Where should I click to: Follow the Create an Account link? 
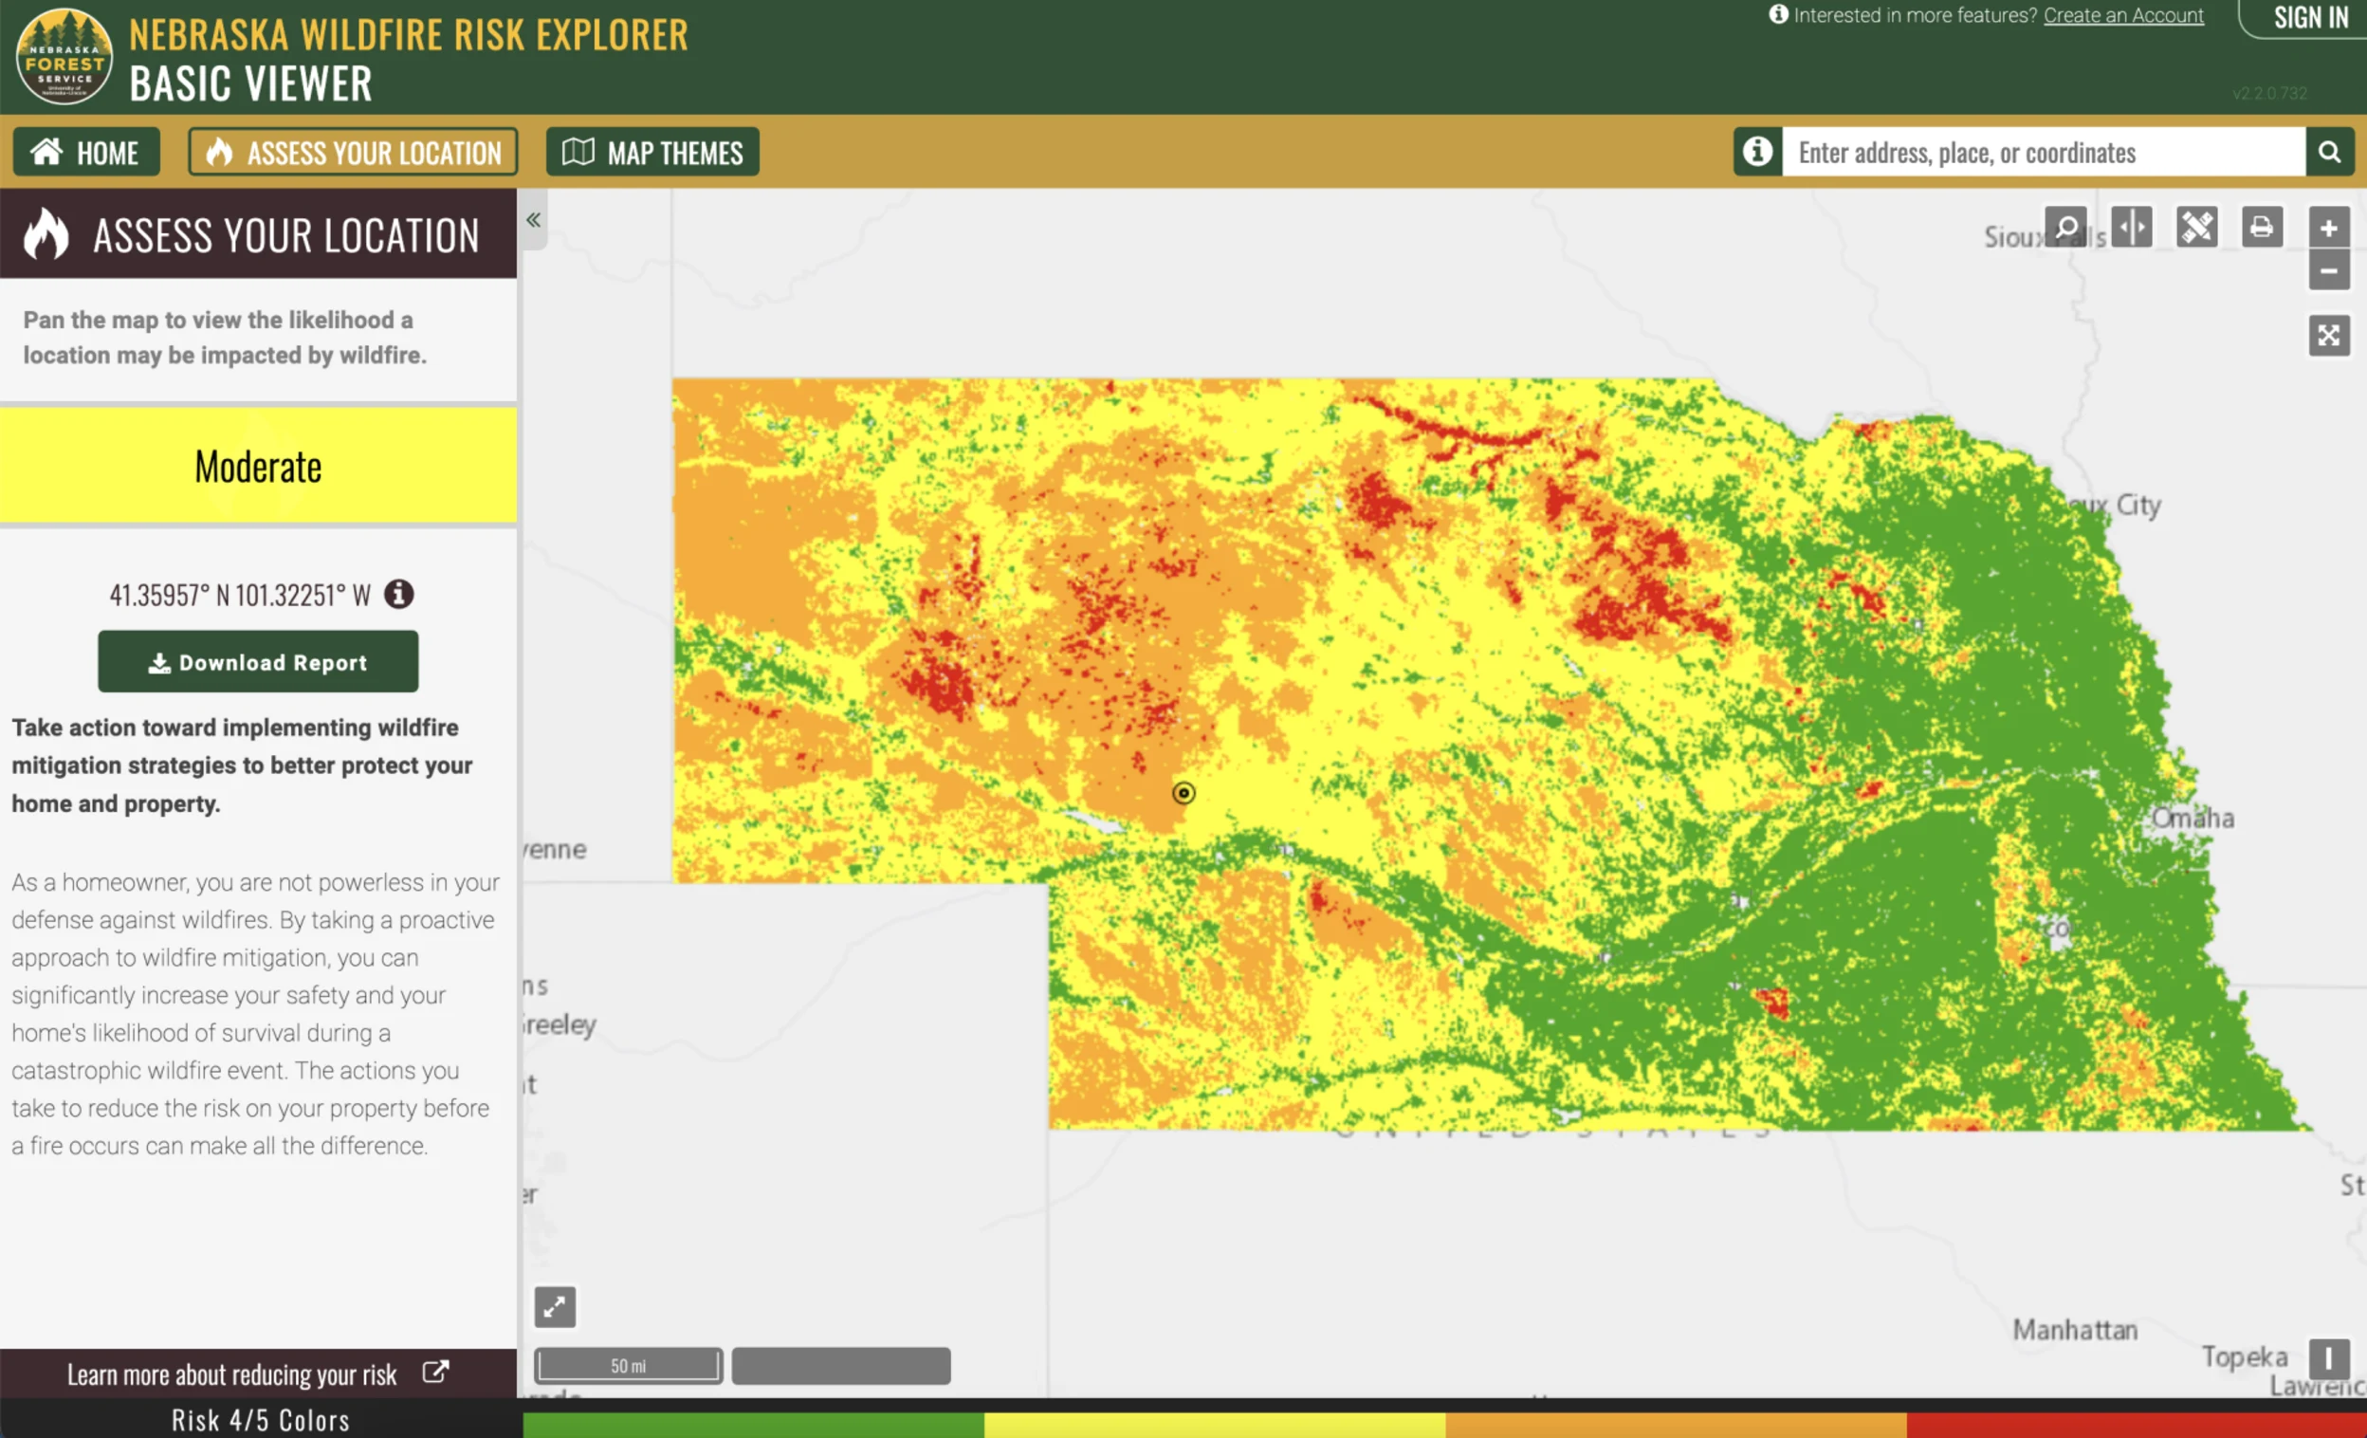tap(2123, 15)
